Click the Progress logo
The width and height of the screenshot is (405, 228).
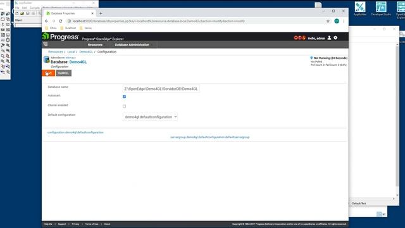pos(61,37)
